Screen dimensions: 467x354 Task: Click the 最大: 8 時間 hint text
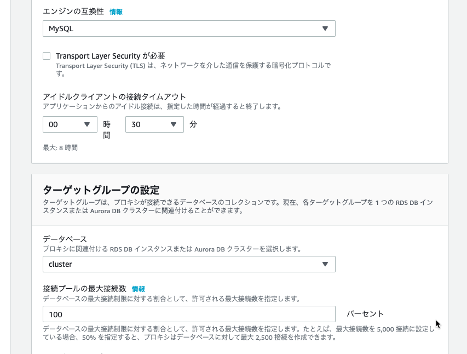coord(60,147)
